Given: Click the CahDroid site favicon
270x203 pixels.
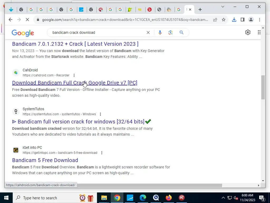Looking at the screenshot, I should [x=16, y=73].
